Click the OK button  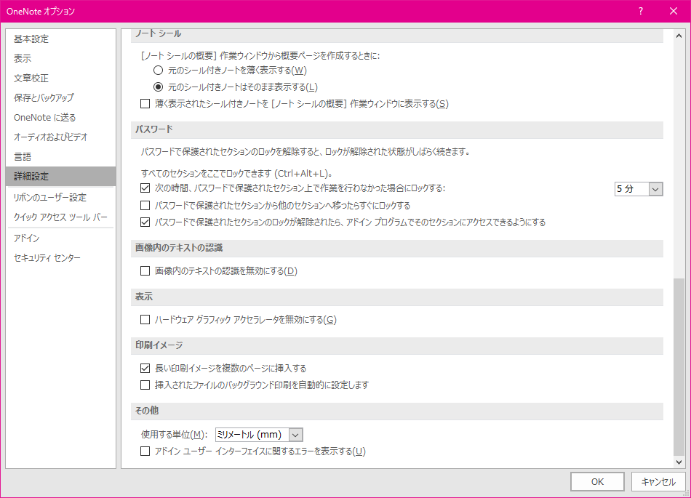coord(597,482)
